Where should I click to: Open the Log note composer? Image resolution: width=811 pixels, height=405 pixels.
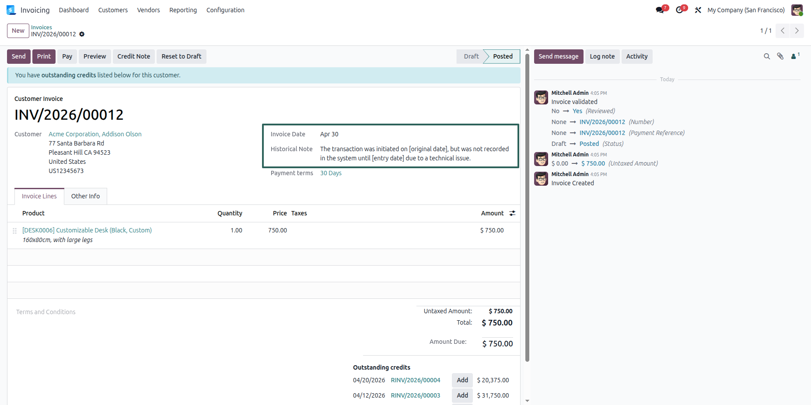pos(602,56)
